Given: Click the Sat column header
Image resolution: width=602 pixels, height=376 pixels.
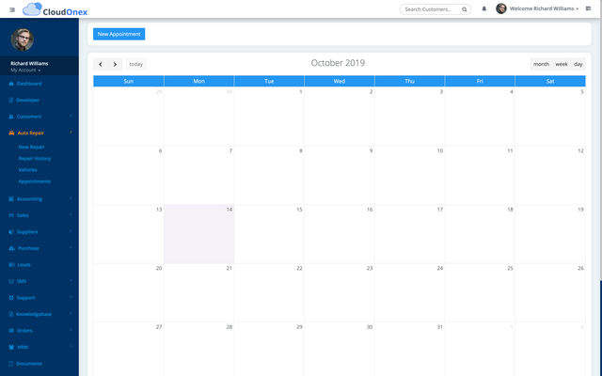Looking at the screenshot, I should pos(550,81).
